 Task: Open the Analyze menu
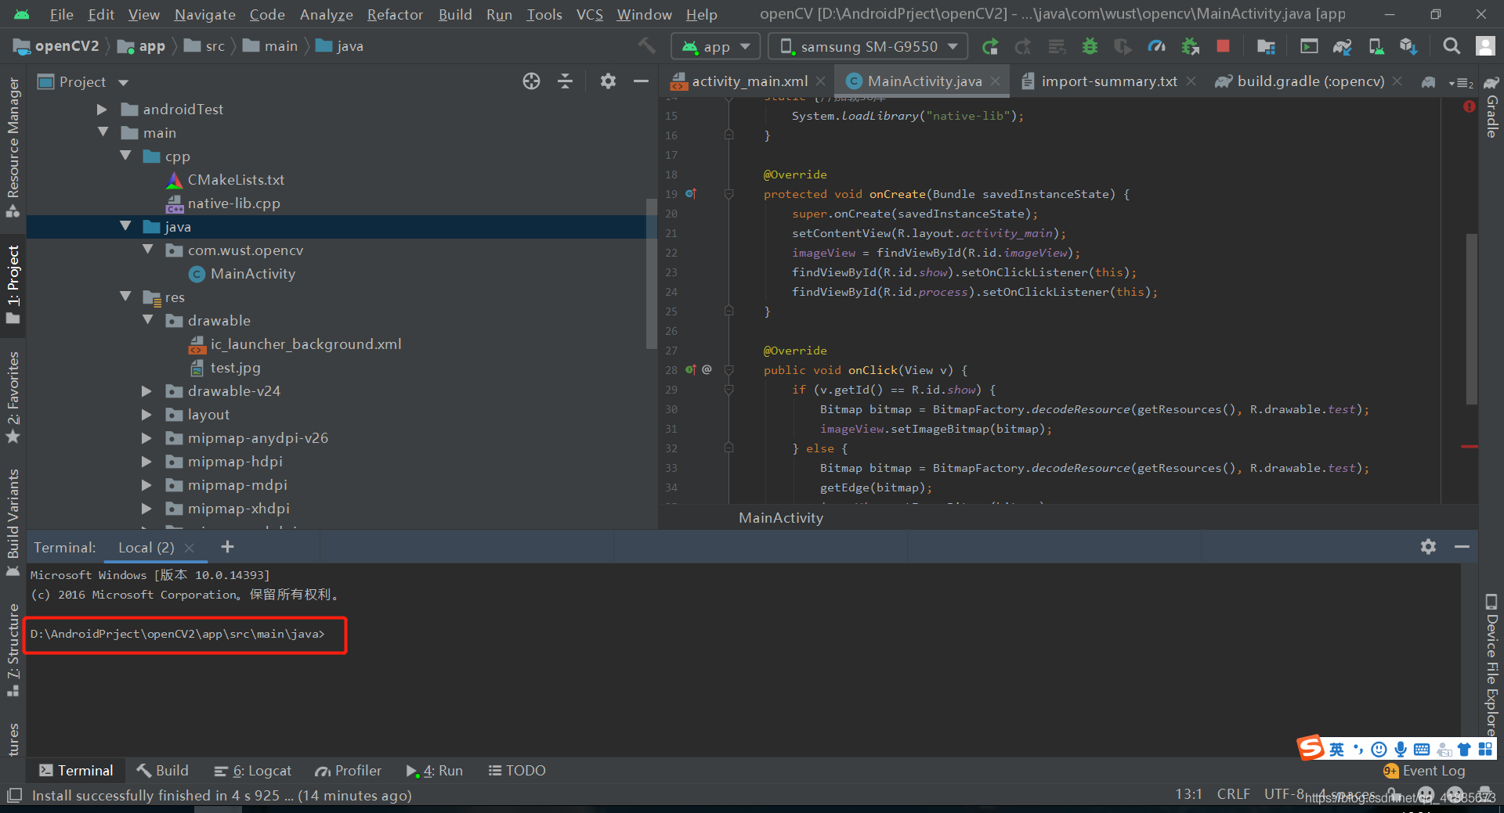pos(326,14)
